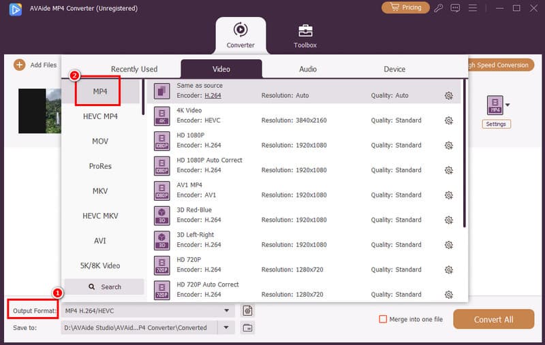Click gear icon for HD 1080P preset
Image resolution: width=545 pixels, height=345 pixels.
coord(448,146)
